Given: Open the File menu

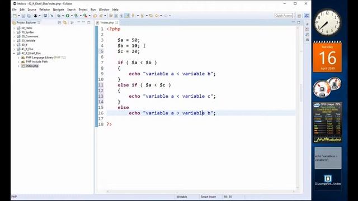Looking at the screenshot, I should [14, 9].
